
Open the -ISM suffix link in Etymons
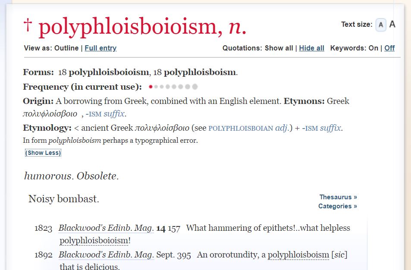[105, 114]
